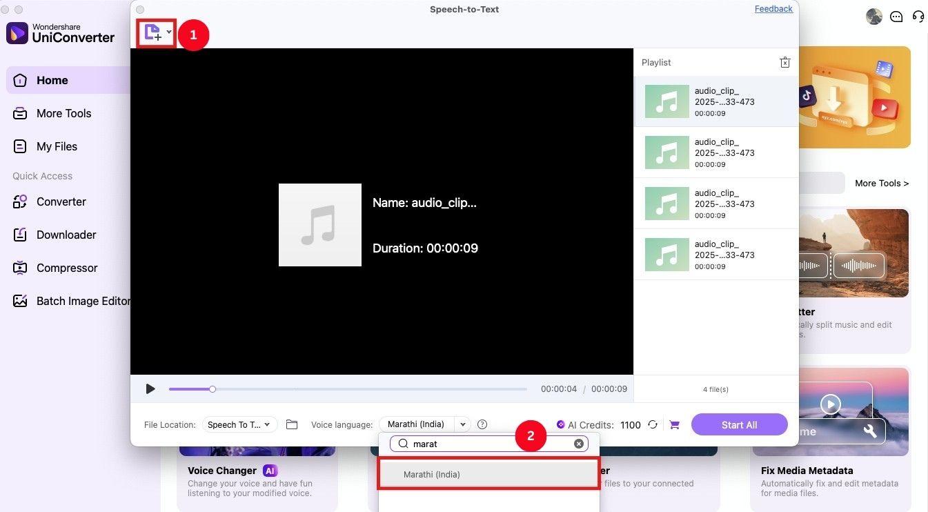Select the Downloader from Quick Access
The width and height of the screenshot is (928, 512).
[66, 235]
